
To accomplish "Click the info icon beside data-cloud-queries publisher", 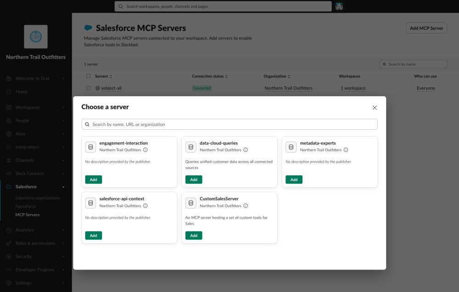I will coord(246,149).
